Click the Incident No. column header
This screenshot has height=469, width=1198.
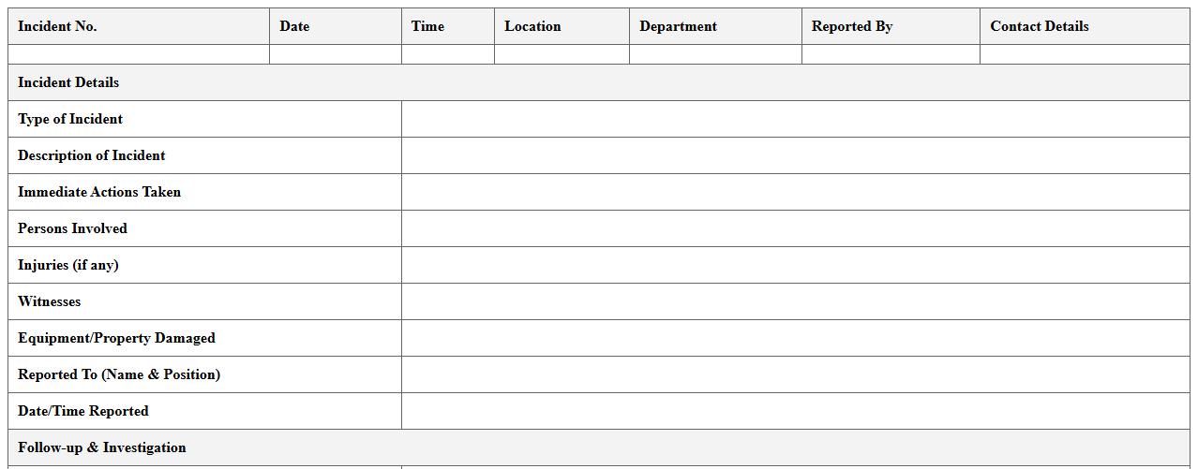pos(57,26)
